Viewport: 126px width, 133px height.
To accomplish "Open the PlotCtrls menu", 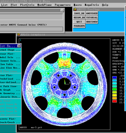I will [x=27, y=5].
